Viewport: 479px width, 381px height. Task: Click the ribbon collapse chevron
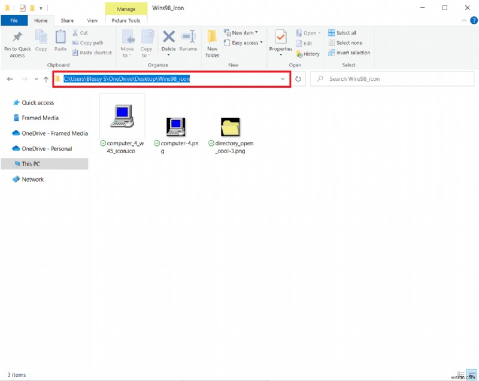click(x=463, y=20)
